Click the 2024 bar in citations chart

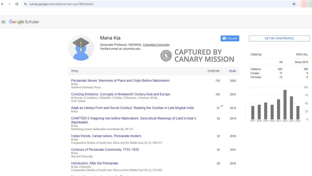click(298, 113)
